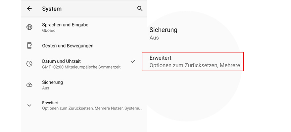Open Sprachen und Eingabe settings

click(65, 25)
